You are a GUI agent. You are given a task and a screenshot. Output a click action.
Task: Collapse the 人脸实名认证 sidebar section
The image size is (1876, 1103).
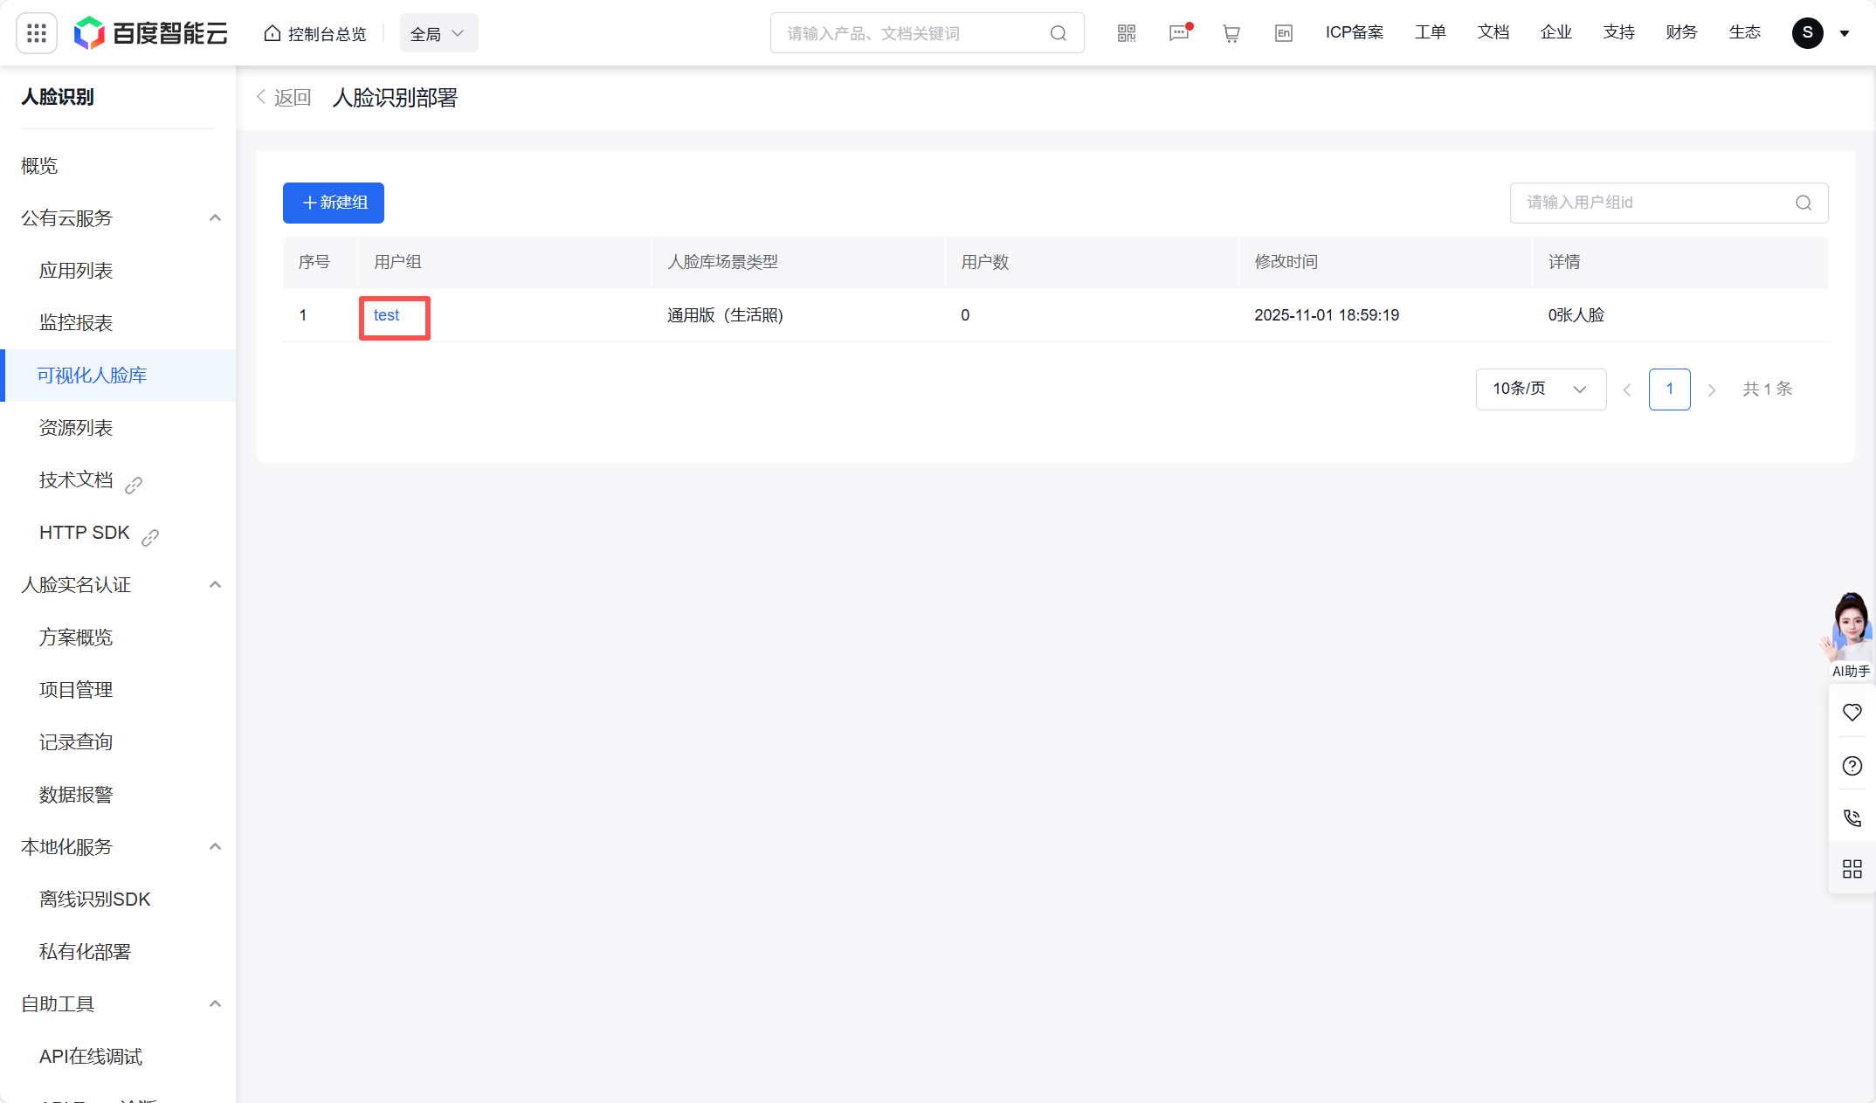click(x=215, y=584)
